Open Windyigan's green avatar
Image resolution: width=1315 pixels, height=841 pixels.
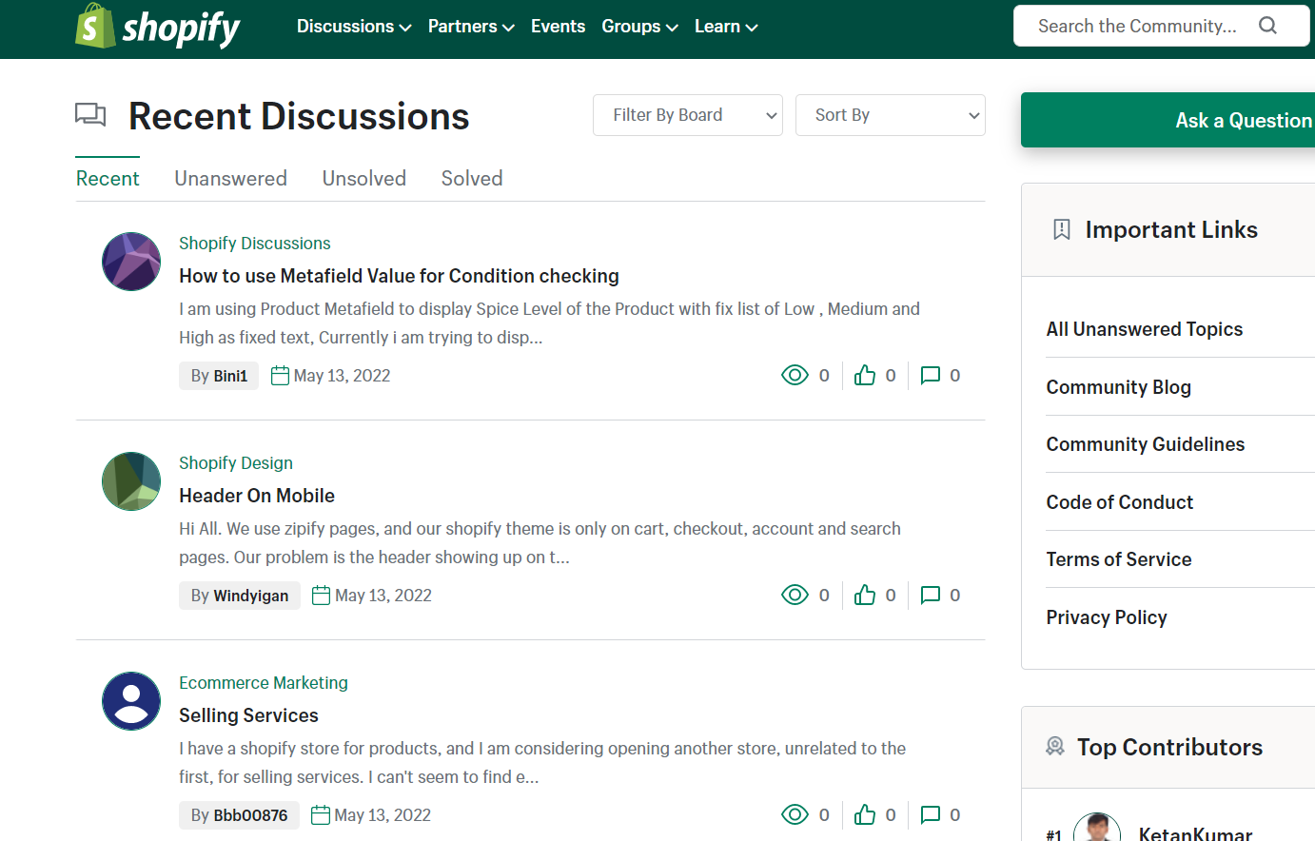pyautogui.click(x=131, y=481)
